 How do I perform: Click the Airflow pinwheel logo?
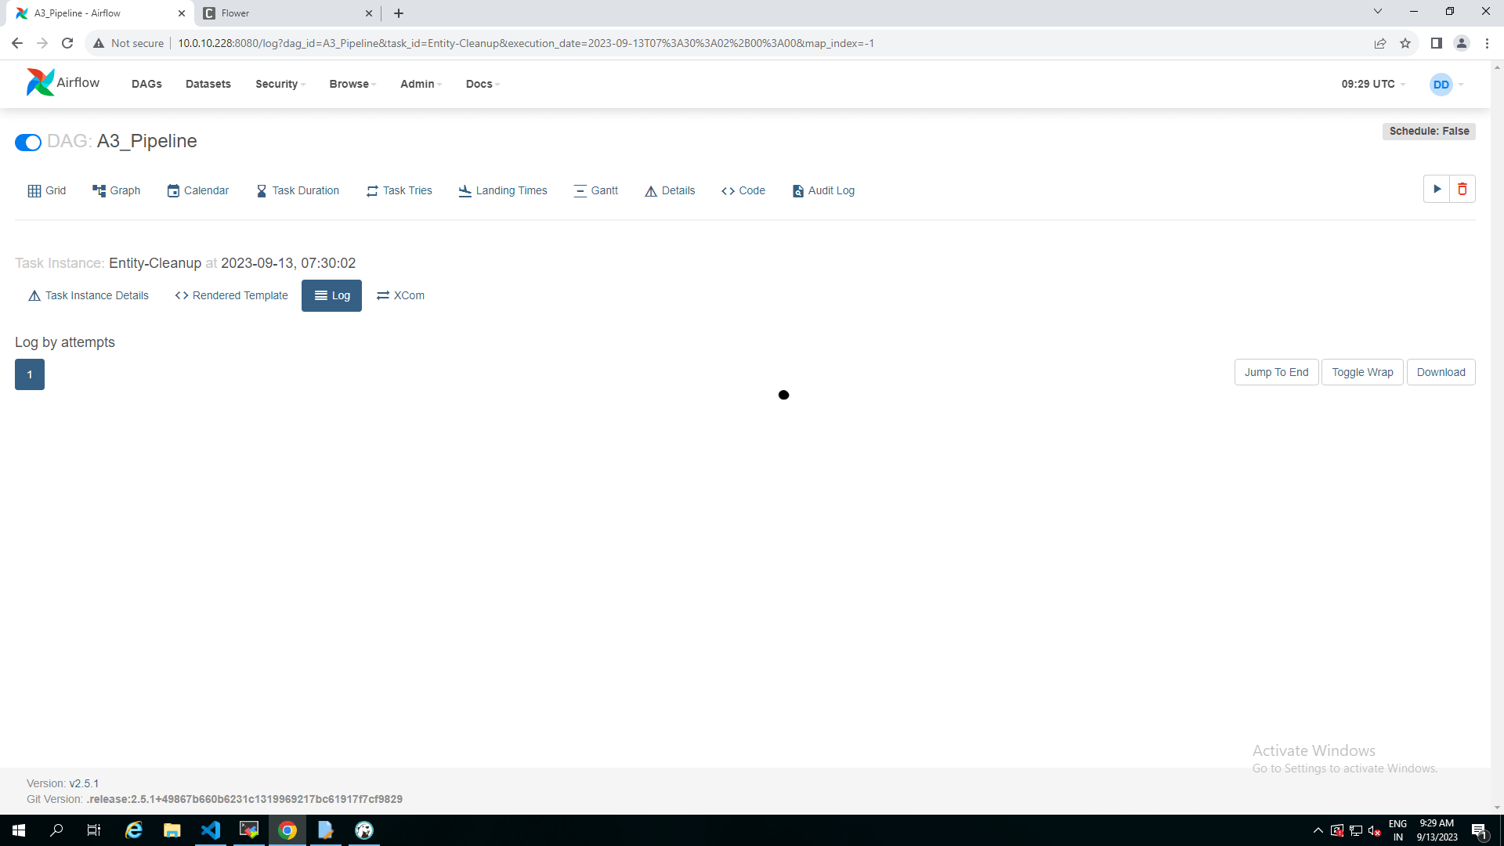40,82
